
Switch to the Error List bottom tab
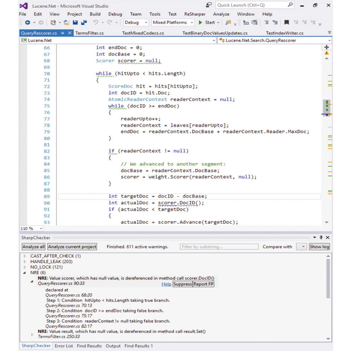coord(64,346)
